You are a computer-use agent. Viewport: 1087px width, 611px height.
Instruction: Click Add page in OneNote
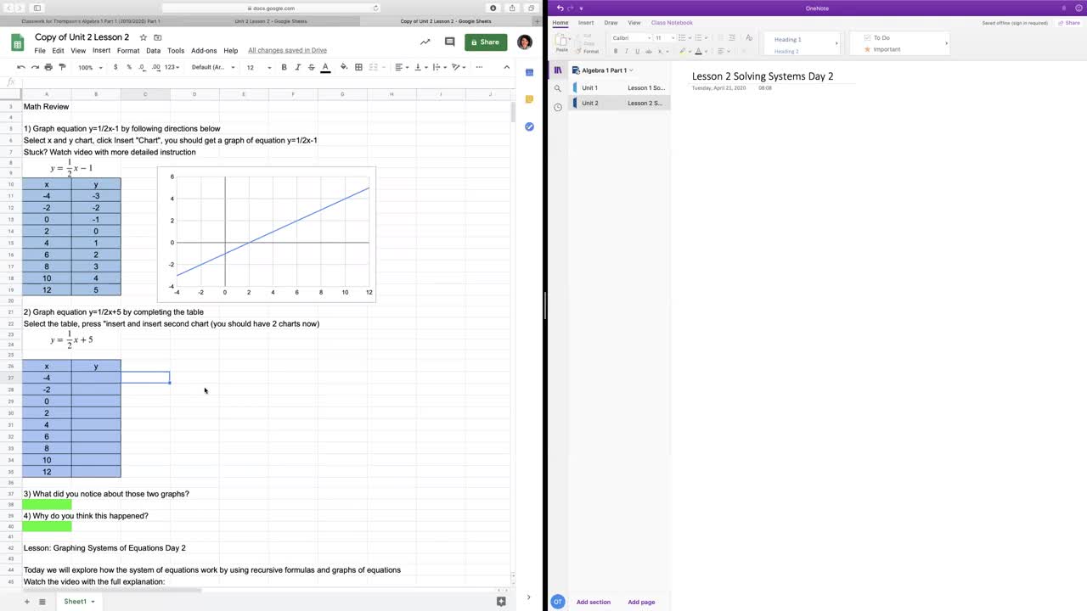[641, 602]
